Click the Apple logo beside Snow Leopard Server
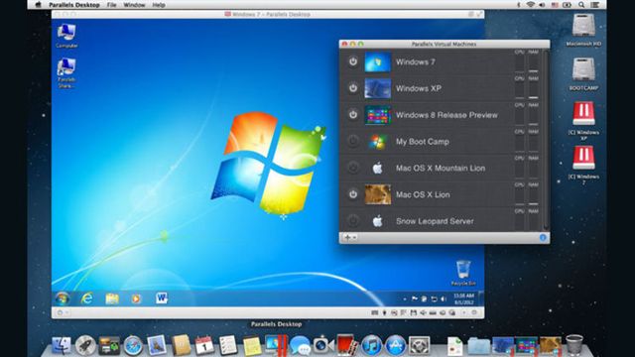This screenshot has height=357, width=635. (377, 221)
